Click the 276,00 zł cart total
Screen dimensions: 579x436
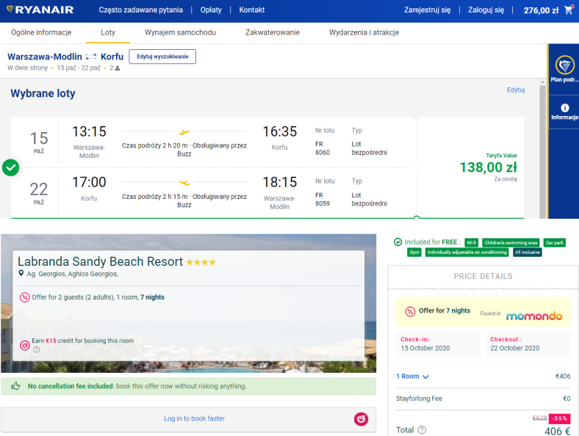pyautogui.click(x=541, y=10)
